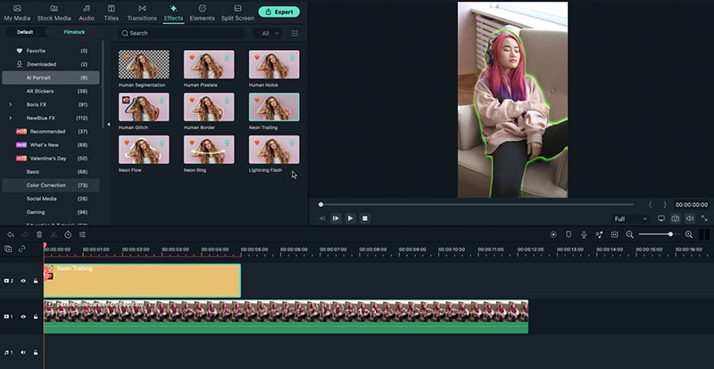The height and width of the screenshot is (369, 714).
Task: Open the audio mixer icon
Action: [x=599, y=234]
